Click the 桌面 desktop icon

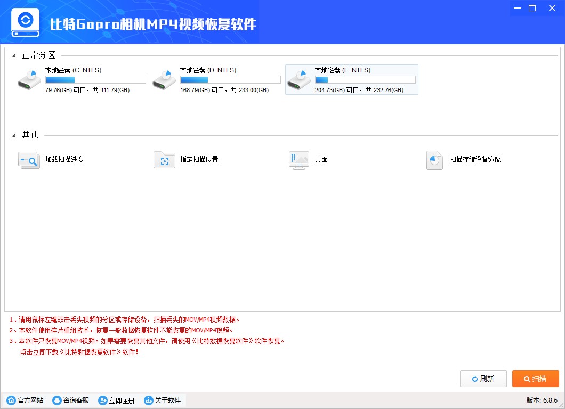tap(299, 160)
